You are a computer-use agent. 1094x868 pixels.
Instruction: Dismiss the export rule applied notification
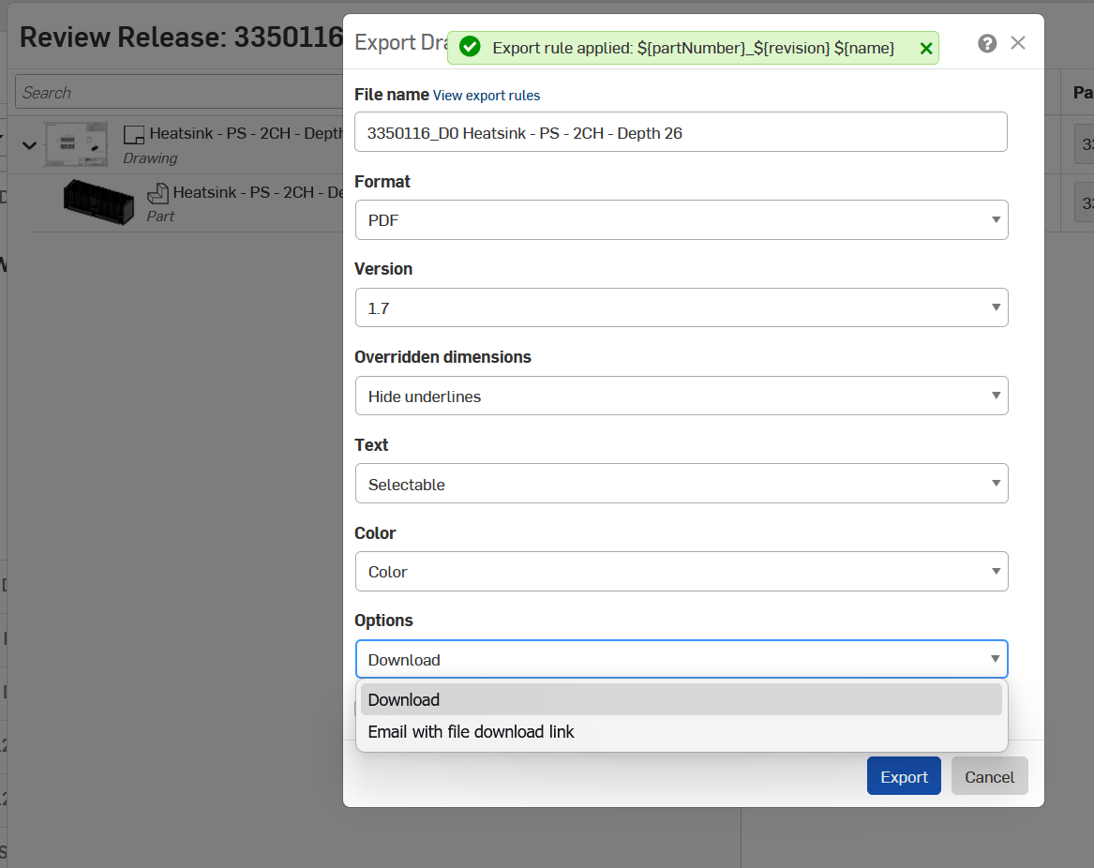pos(926,48)
